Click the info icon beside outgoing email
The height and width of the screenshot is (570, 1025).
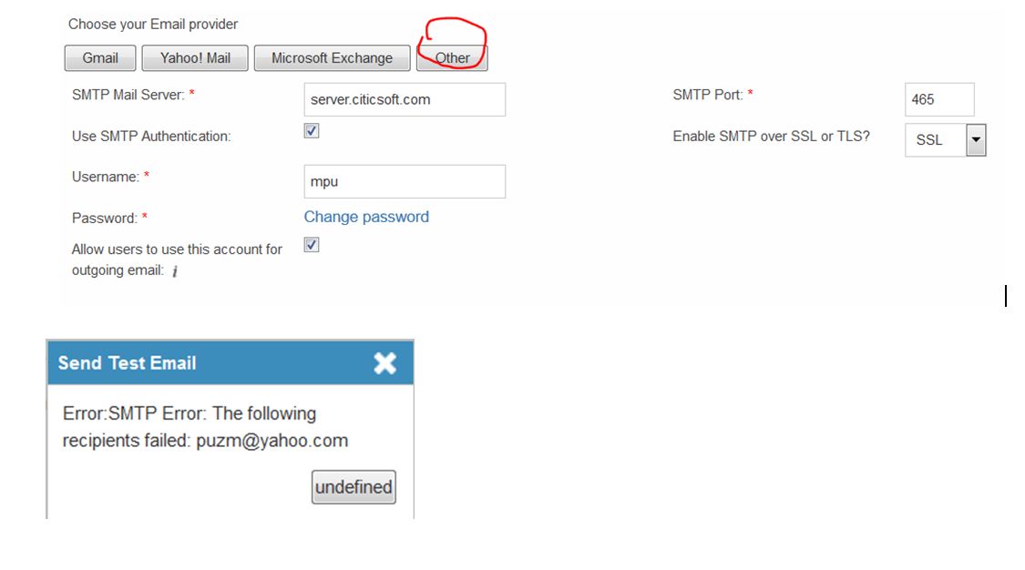pos(175,271)
